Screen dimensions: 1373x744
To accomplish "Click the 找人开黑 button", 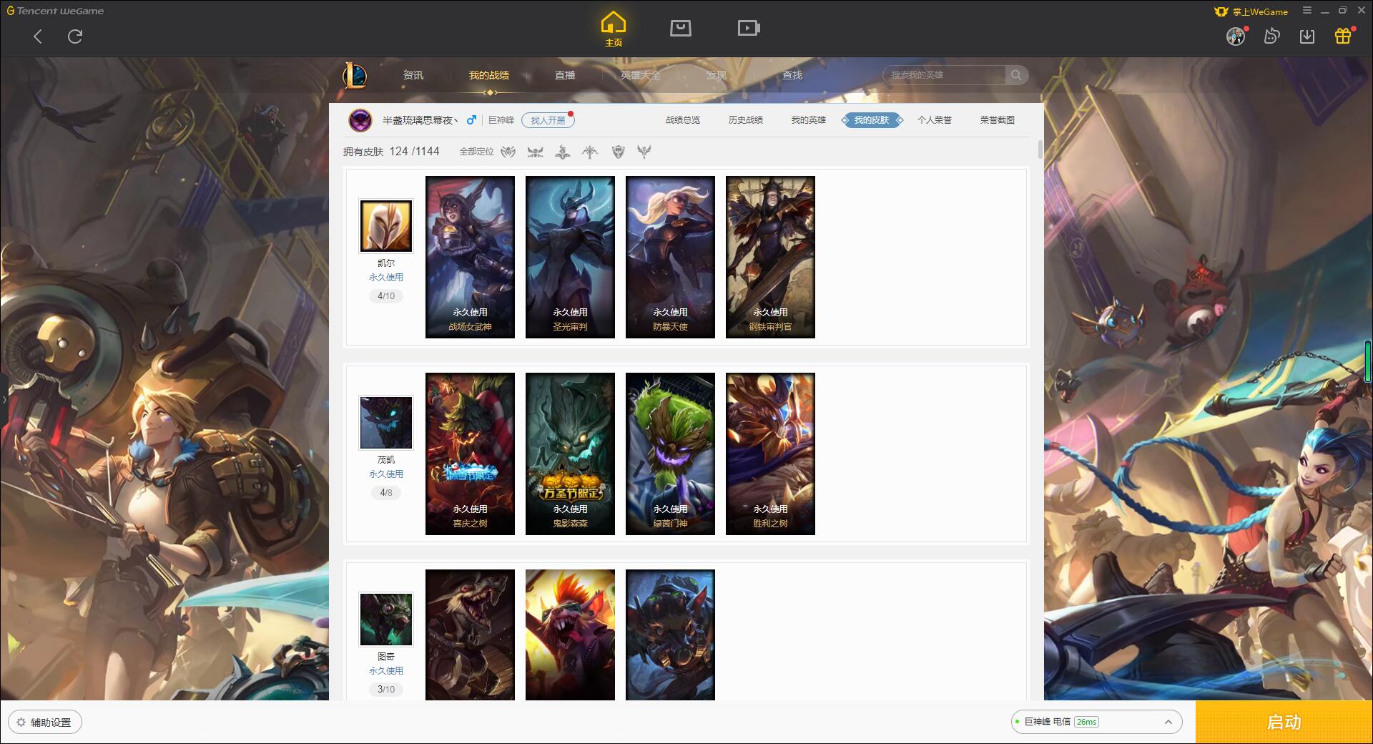I will [548, 120].
